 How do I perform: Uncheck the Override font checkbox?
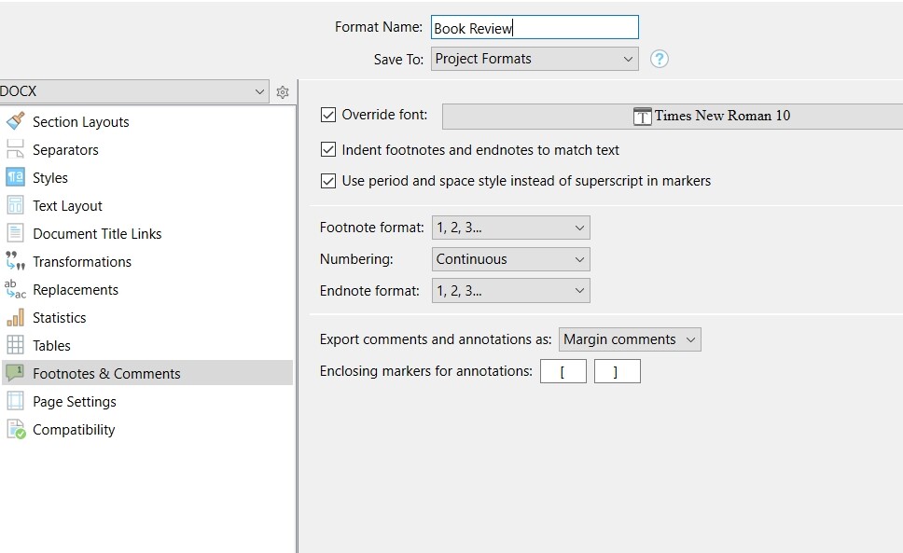(x=327, y=115)
